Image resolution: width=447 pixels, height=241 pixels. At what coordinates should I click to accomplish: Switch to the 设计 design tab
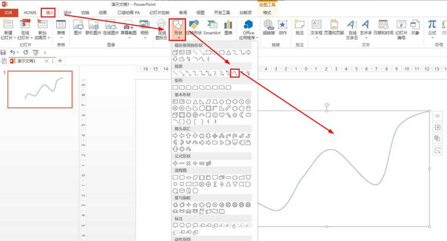pos(68,12)
